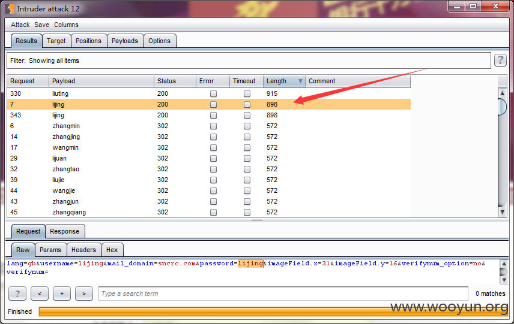The width and height of the screenshot is (514, 324).
Task: Click the Status column header
Action: [x=175, y=81]
